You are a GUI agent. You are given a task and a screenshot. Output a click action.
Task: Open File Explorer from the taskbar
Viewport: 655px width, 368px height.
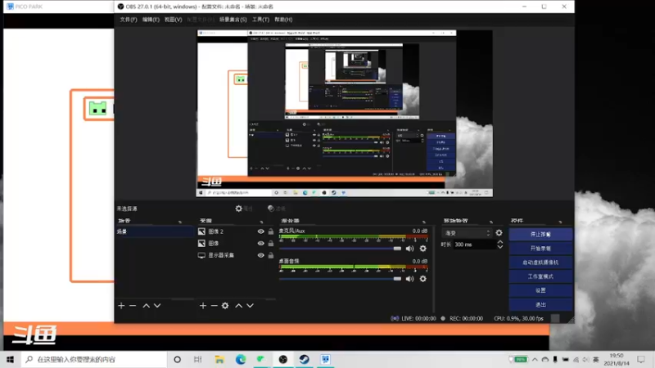(219, 359)
